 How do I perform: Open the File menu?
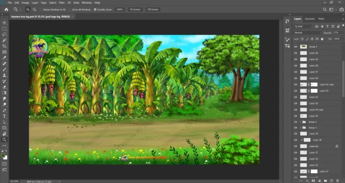(10, 2)
